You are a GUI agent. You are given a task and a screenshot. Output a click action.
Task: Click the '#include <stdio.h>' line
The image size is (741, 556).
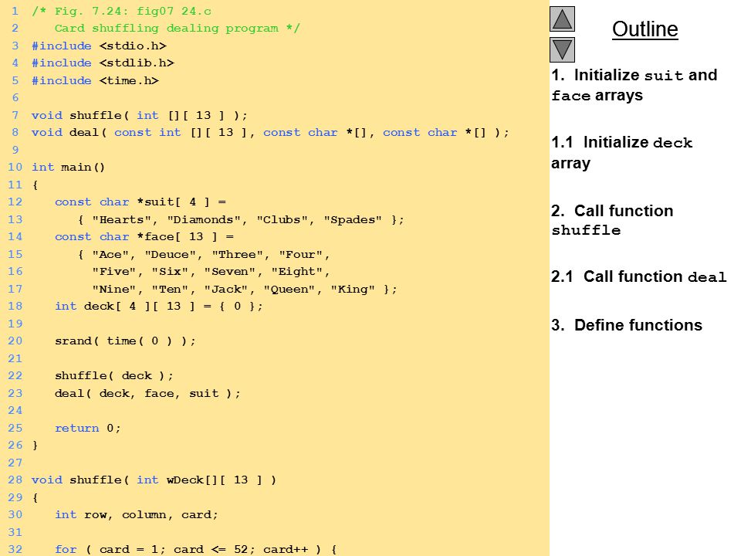(x=99, y=46)
